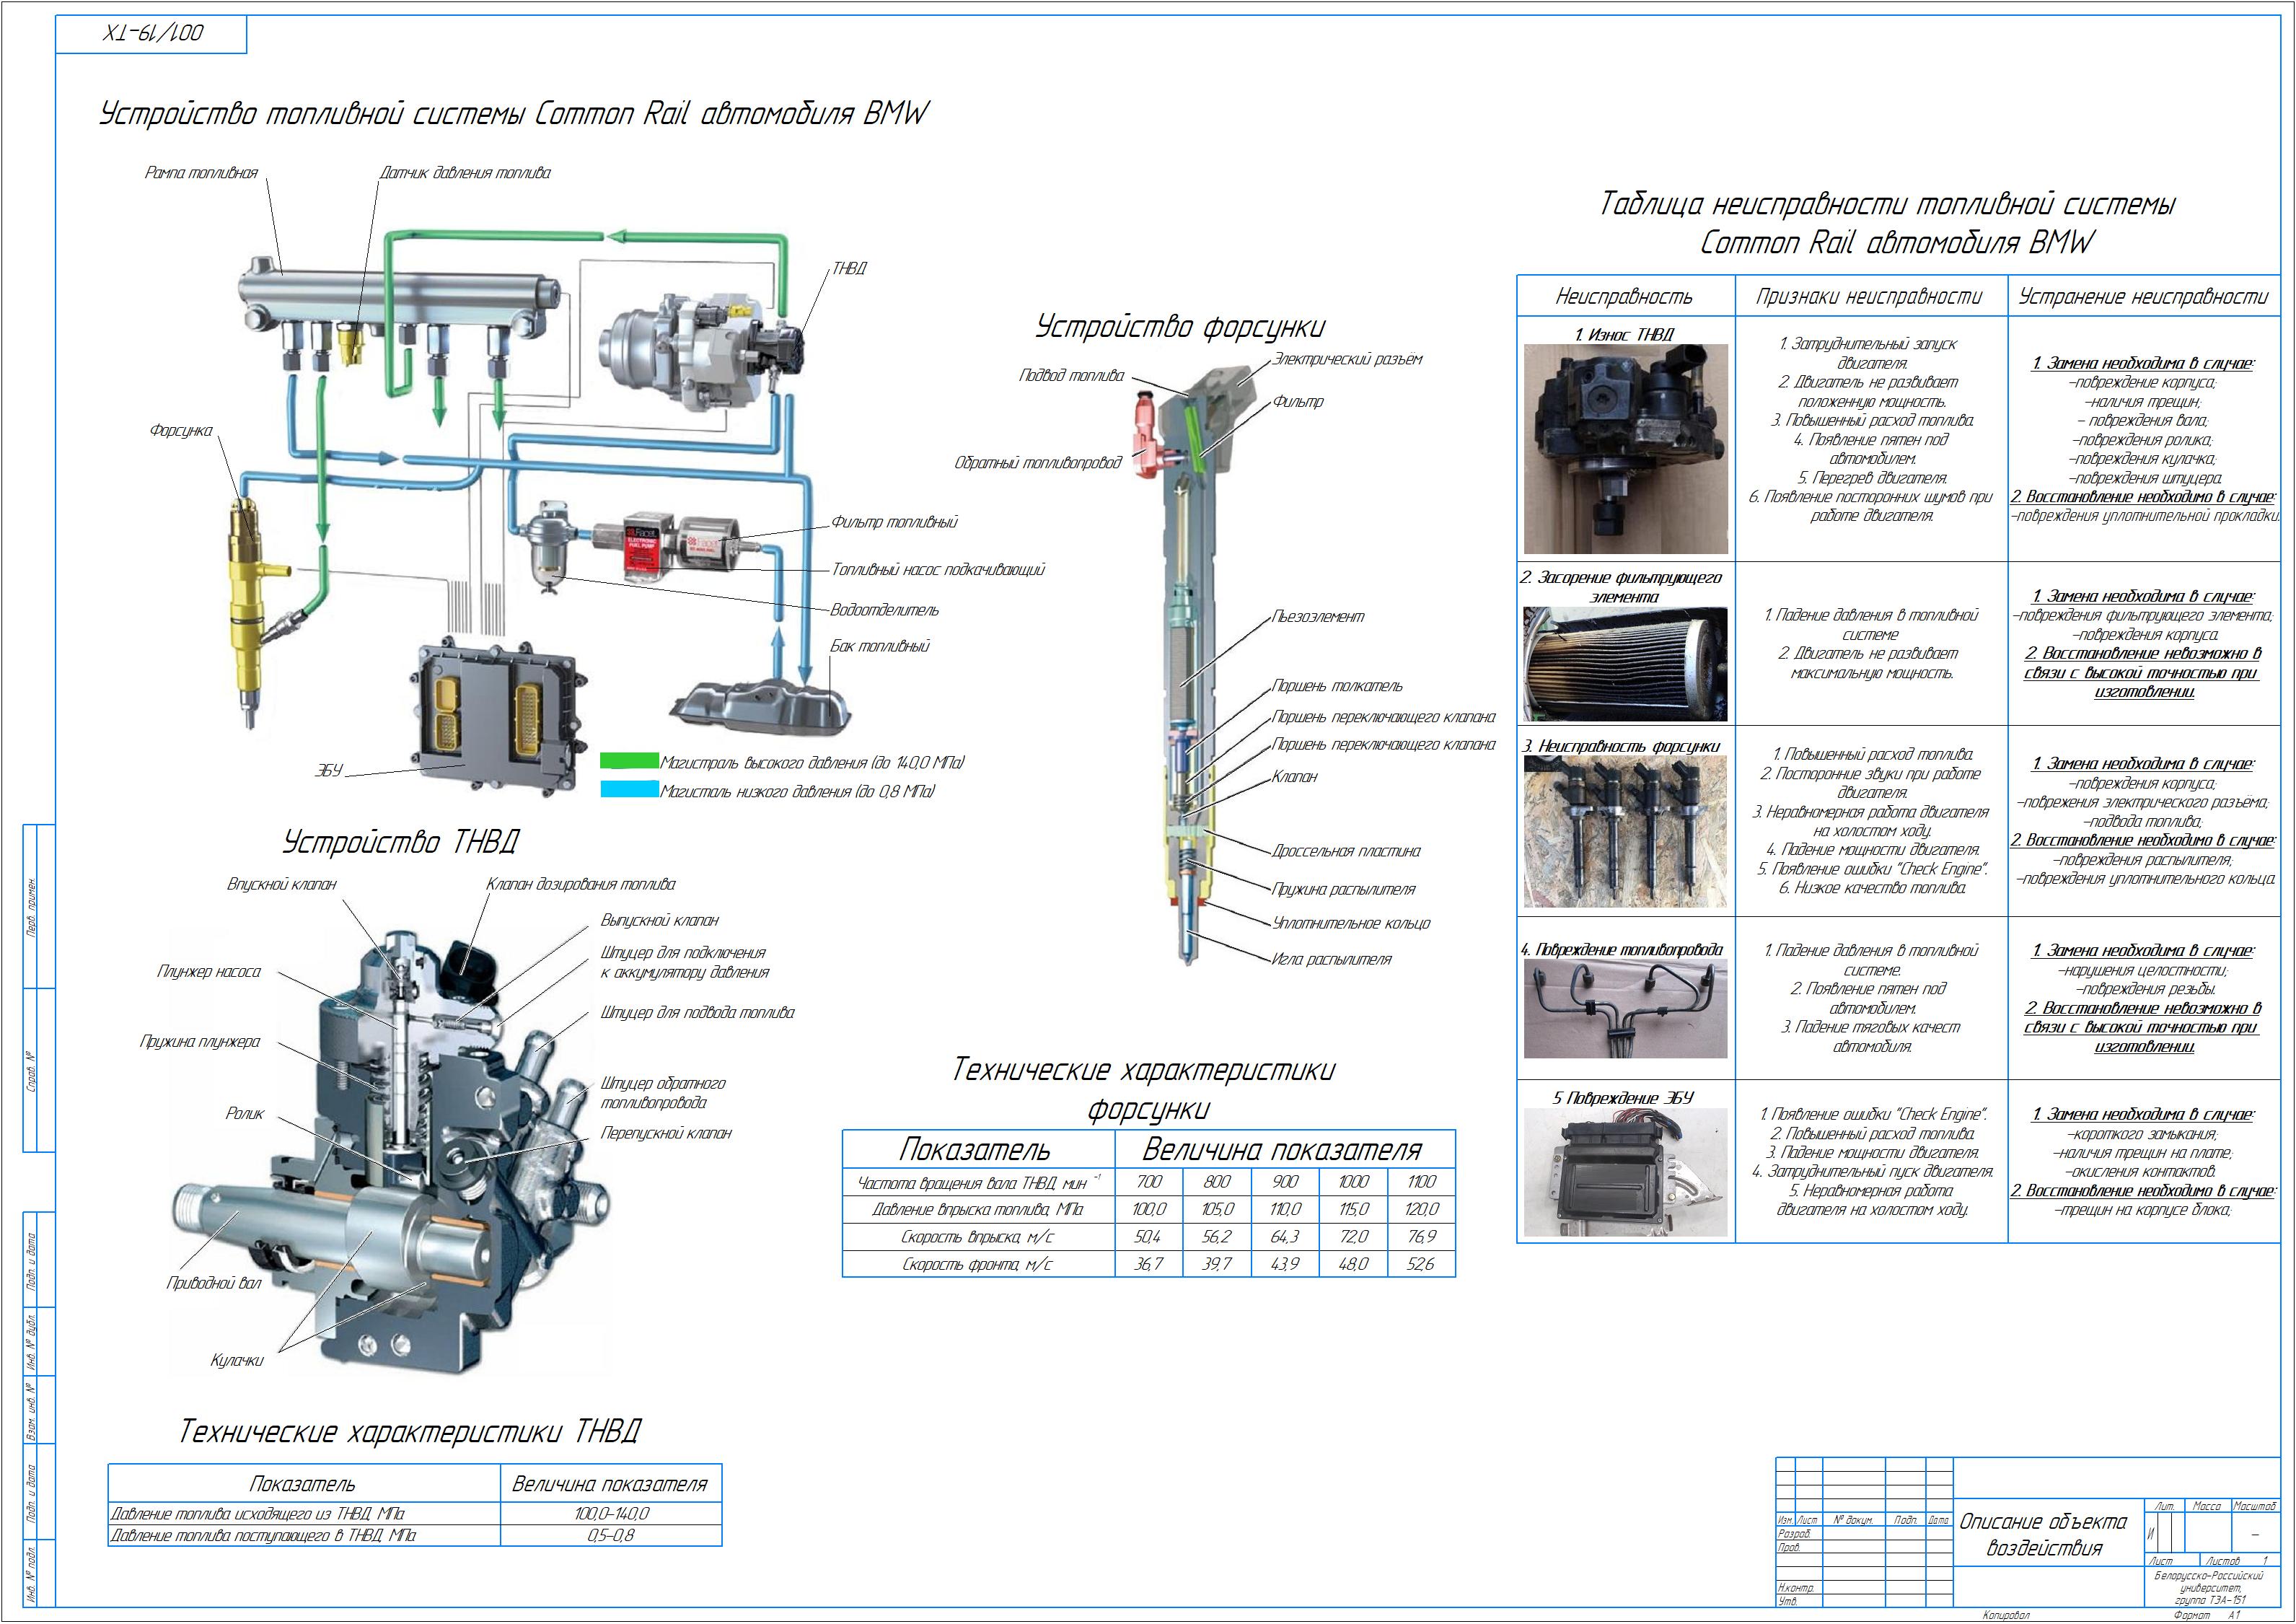The height and width of the screenshot is (1624, 2296).
Task: Click the 'Впускной клапан' label
Action: tap(282, 884)
